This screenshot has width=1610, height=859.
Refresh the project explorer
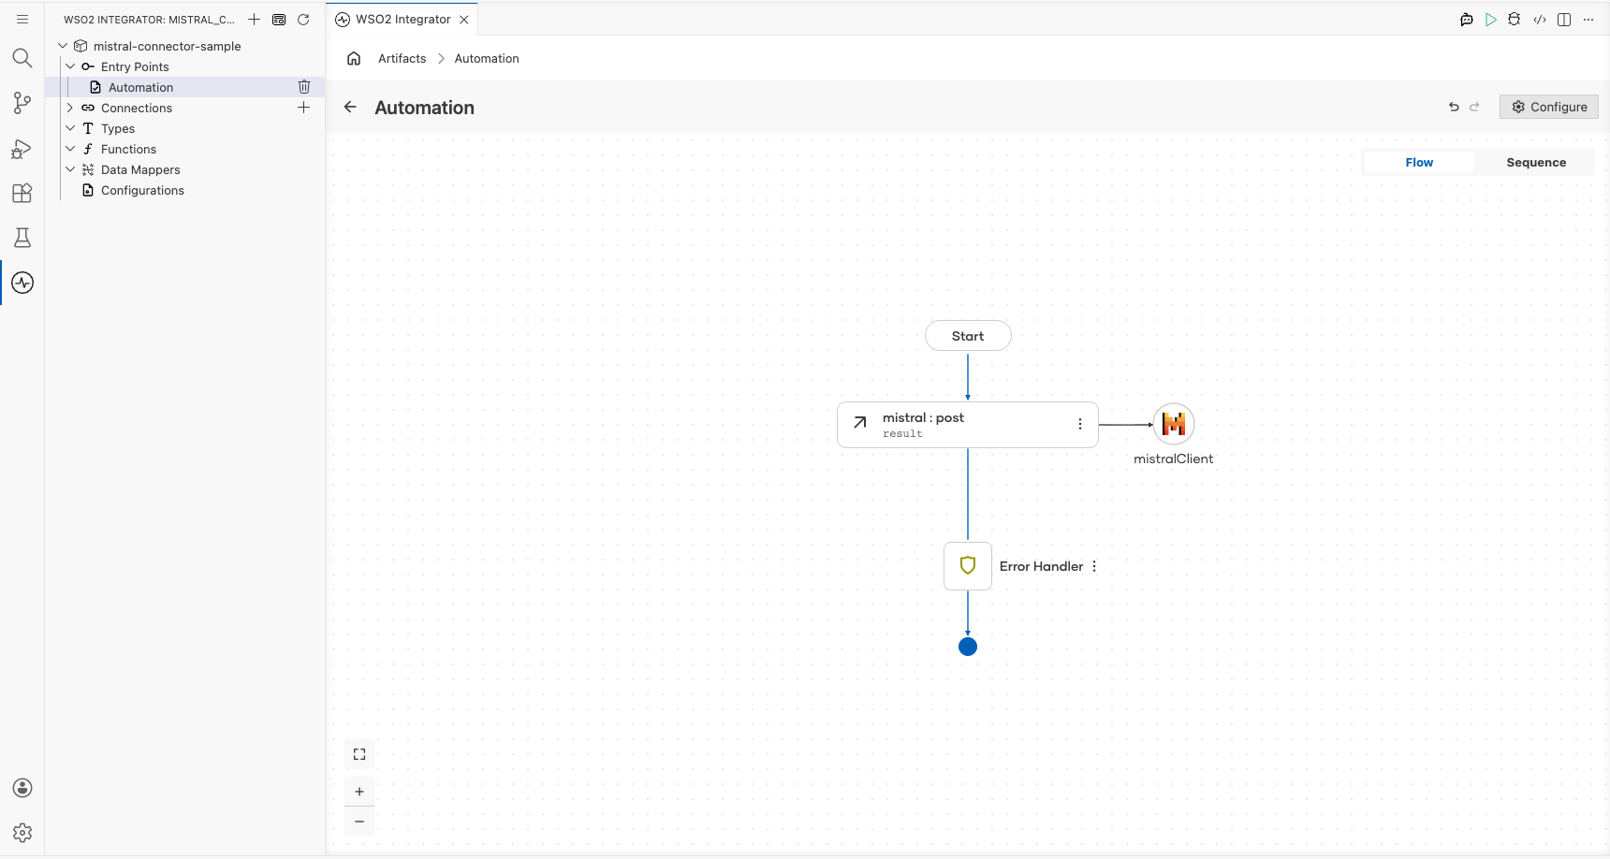[x=303, y=19]
